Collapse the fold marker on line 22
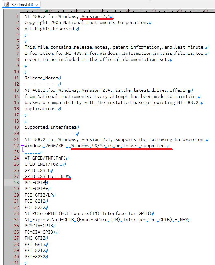This screenshot has height=265, width=215. (22, 146)
